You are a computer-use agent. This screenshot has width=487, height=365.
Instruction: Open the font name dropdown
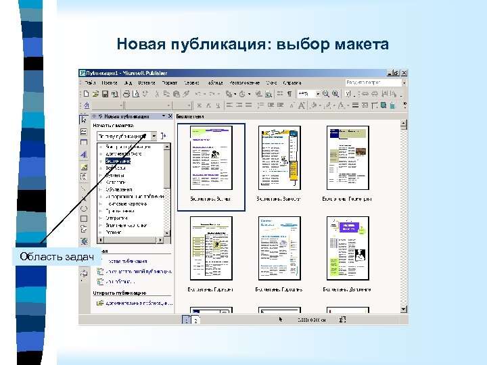(169, 105)
